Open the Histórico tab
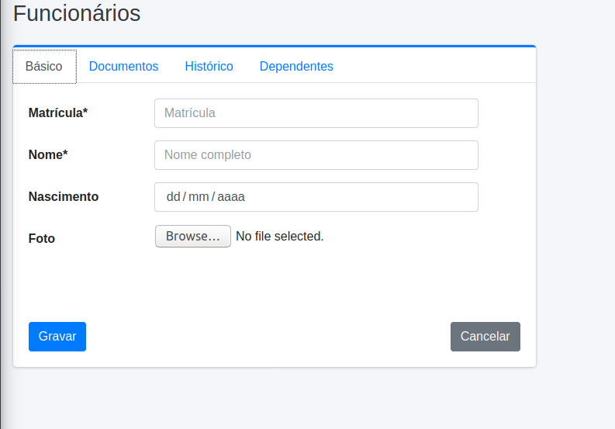The height and width of the screenshot is (429, 615). tap(209, 67)
